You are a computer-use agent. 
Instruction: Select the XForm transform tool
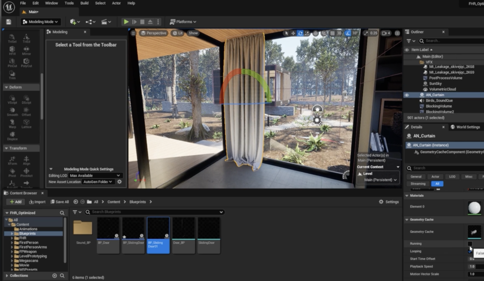12,160
